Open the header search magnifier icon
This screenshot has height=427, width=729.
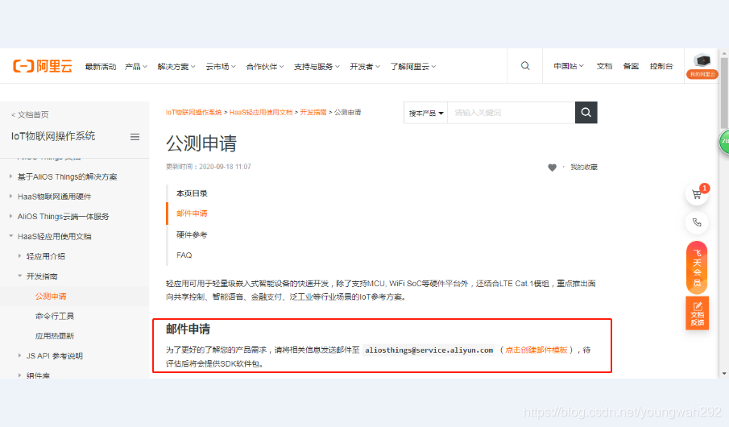[x=525, y=65]
